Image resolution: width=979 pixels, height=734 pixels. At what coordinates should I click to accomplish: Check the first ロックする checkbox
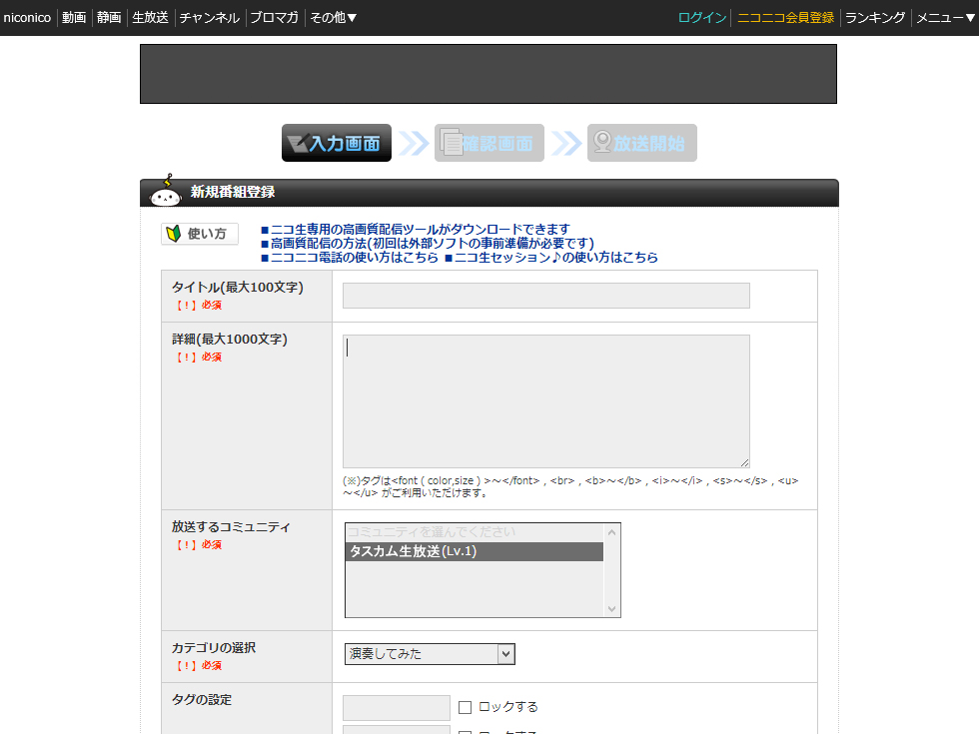pyautogui.click(x=465, y=707)
